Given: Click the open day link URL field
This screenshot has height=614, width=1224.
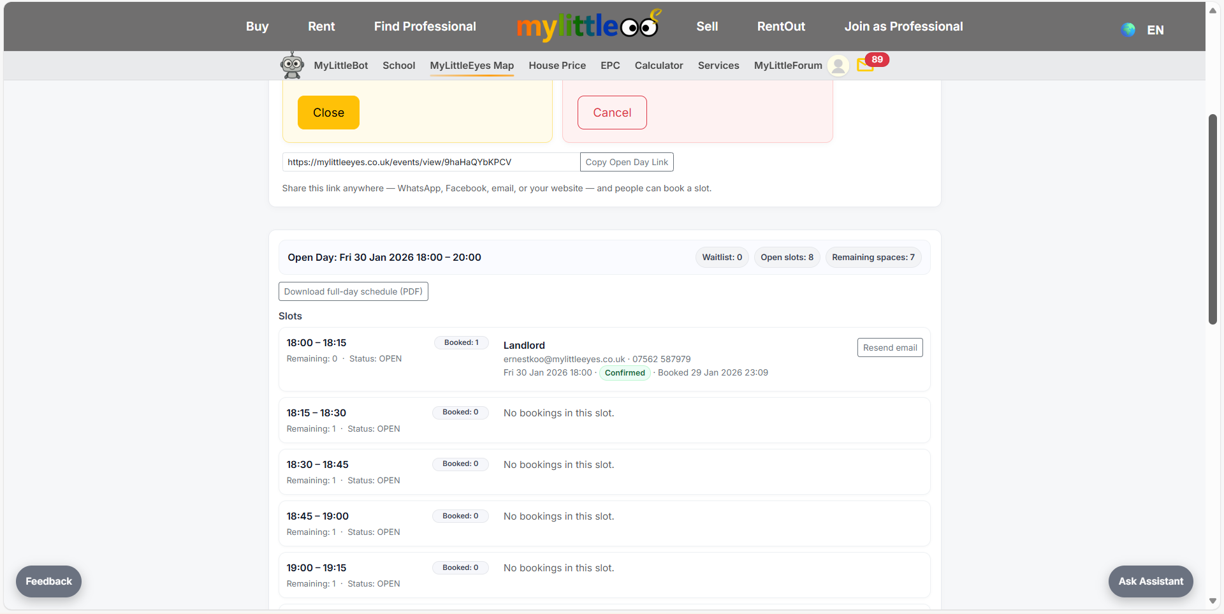Looking at the screenshot, I should [x=430, y=162].
